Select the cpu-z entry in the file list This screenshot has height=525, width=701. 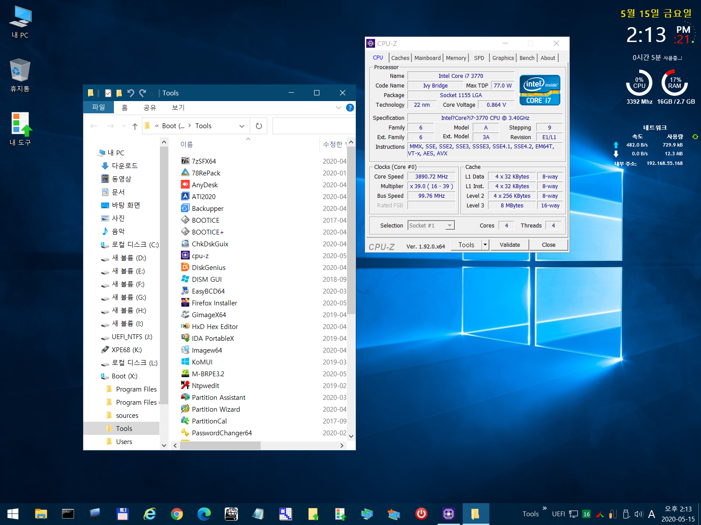200,256
